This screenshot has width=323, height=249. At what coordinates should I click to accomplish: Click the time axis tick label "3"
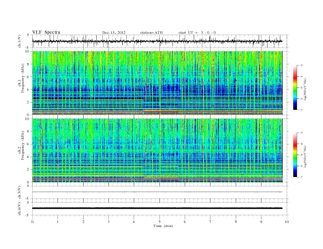(108, 222)
